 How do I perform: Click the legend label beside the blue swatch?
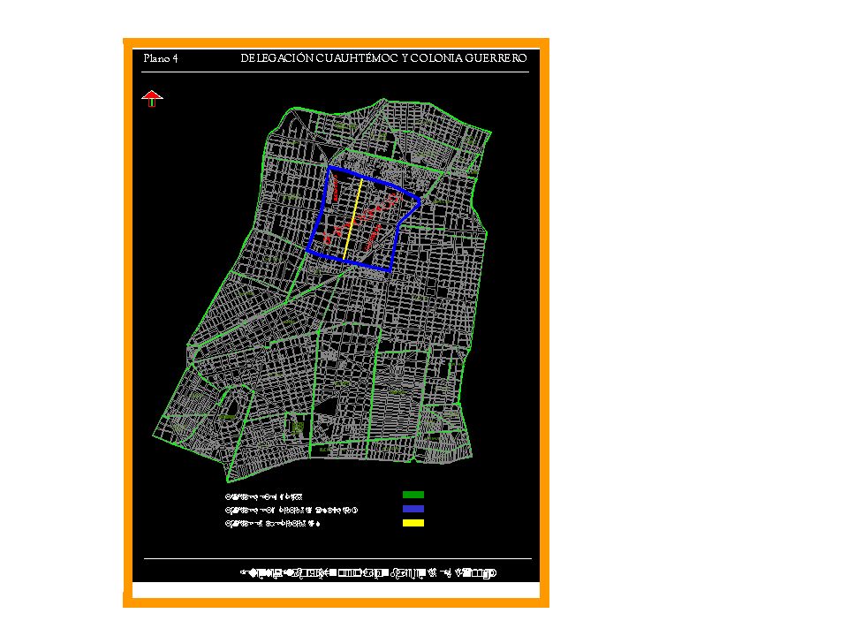point(291,510)
